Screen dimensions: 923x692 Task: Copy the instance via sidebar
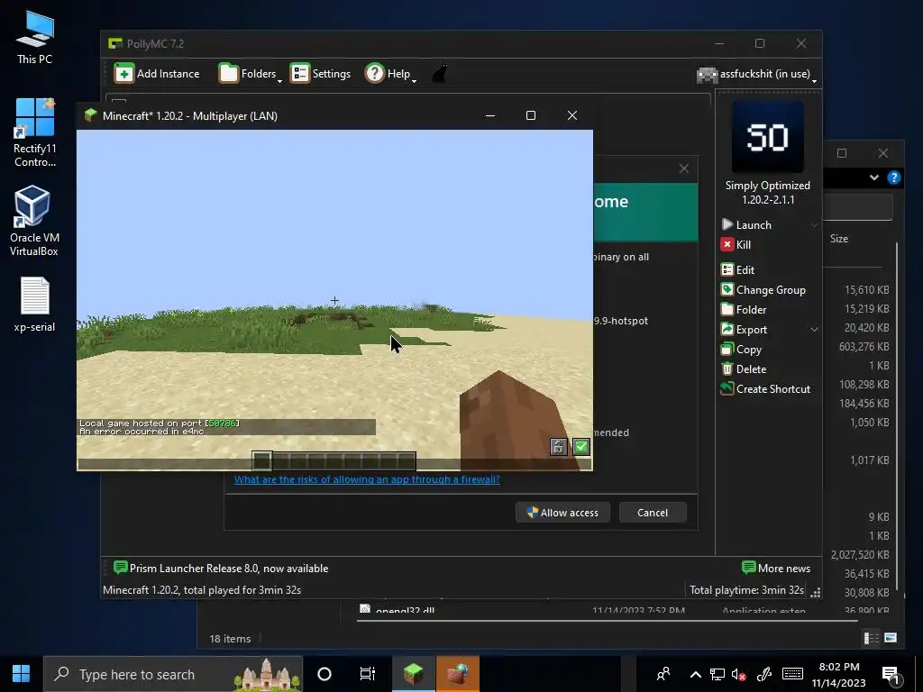pyautogui.click(x=742, y=350)
